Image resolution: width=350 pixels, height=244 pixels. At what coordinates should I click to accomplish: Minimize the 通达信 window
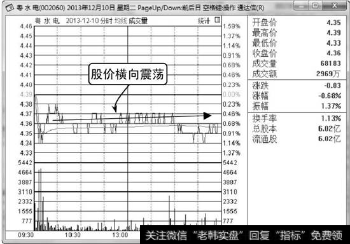point(302,6)
